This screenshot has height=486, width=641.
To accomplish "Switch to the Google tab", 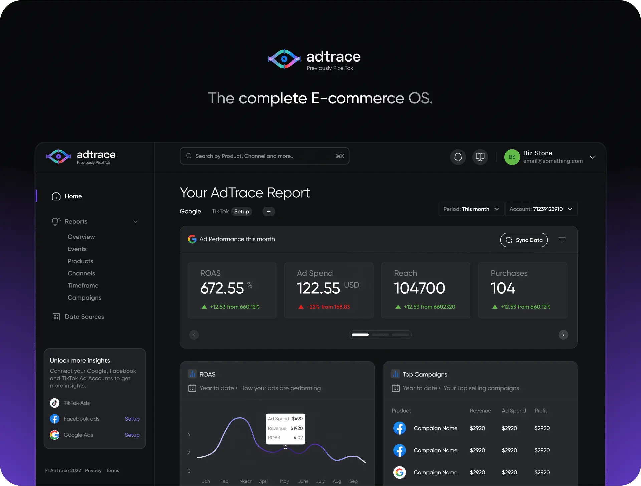I will (x=190, y=211).
